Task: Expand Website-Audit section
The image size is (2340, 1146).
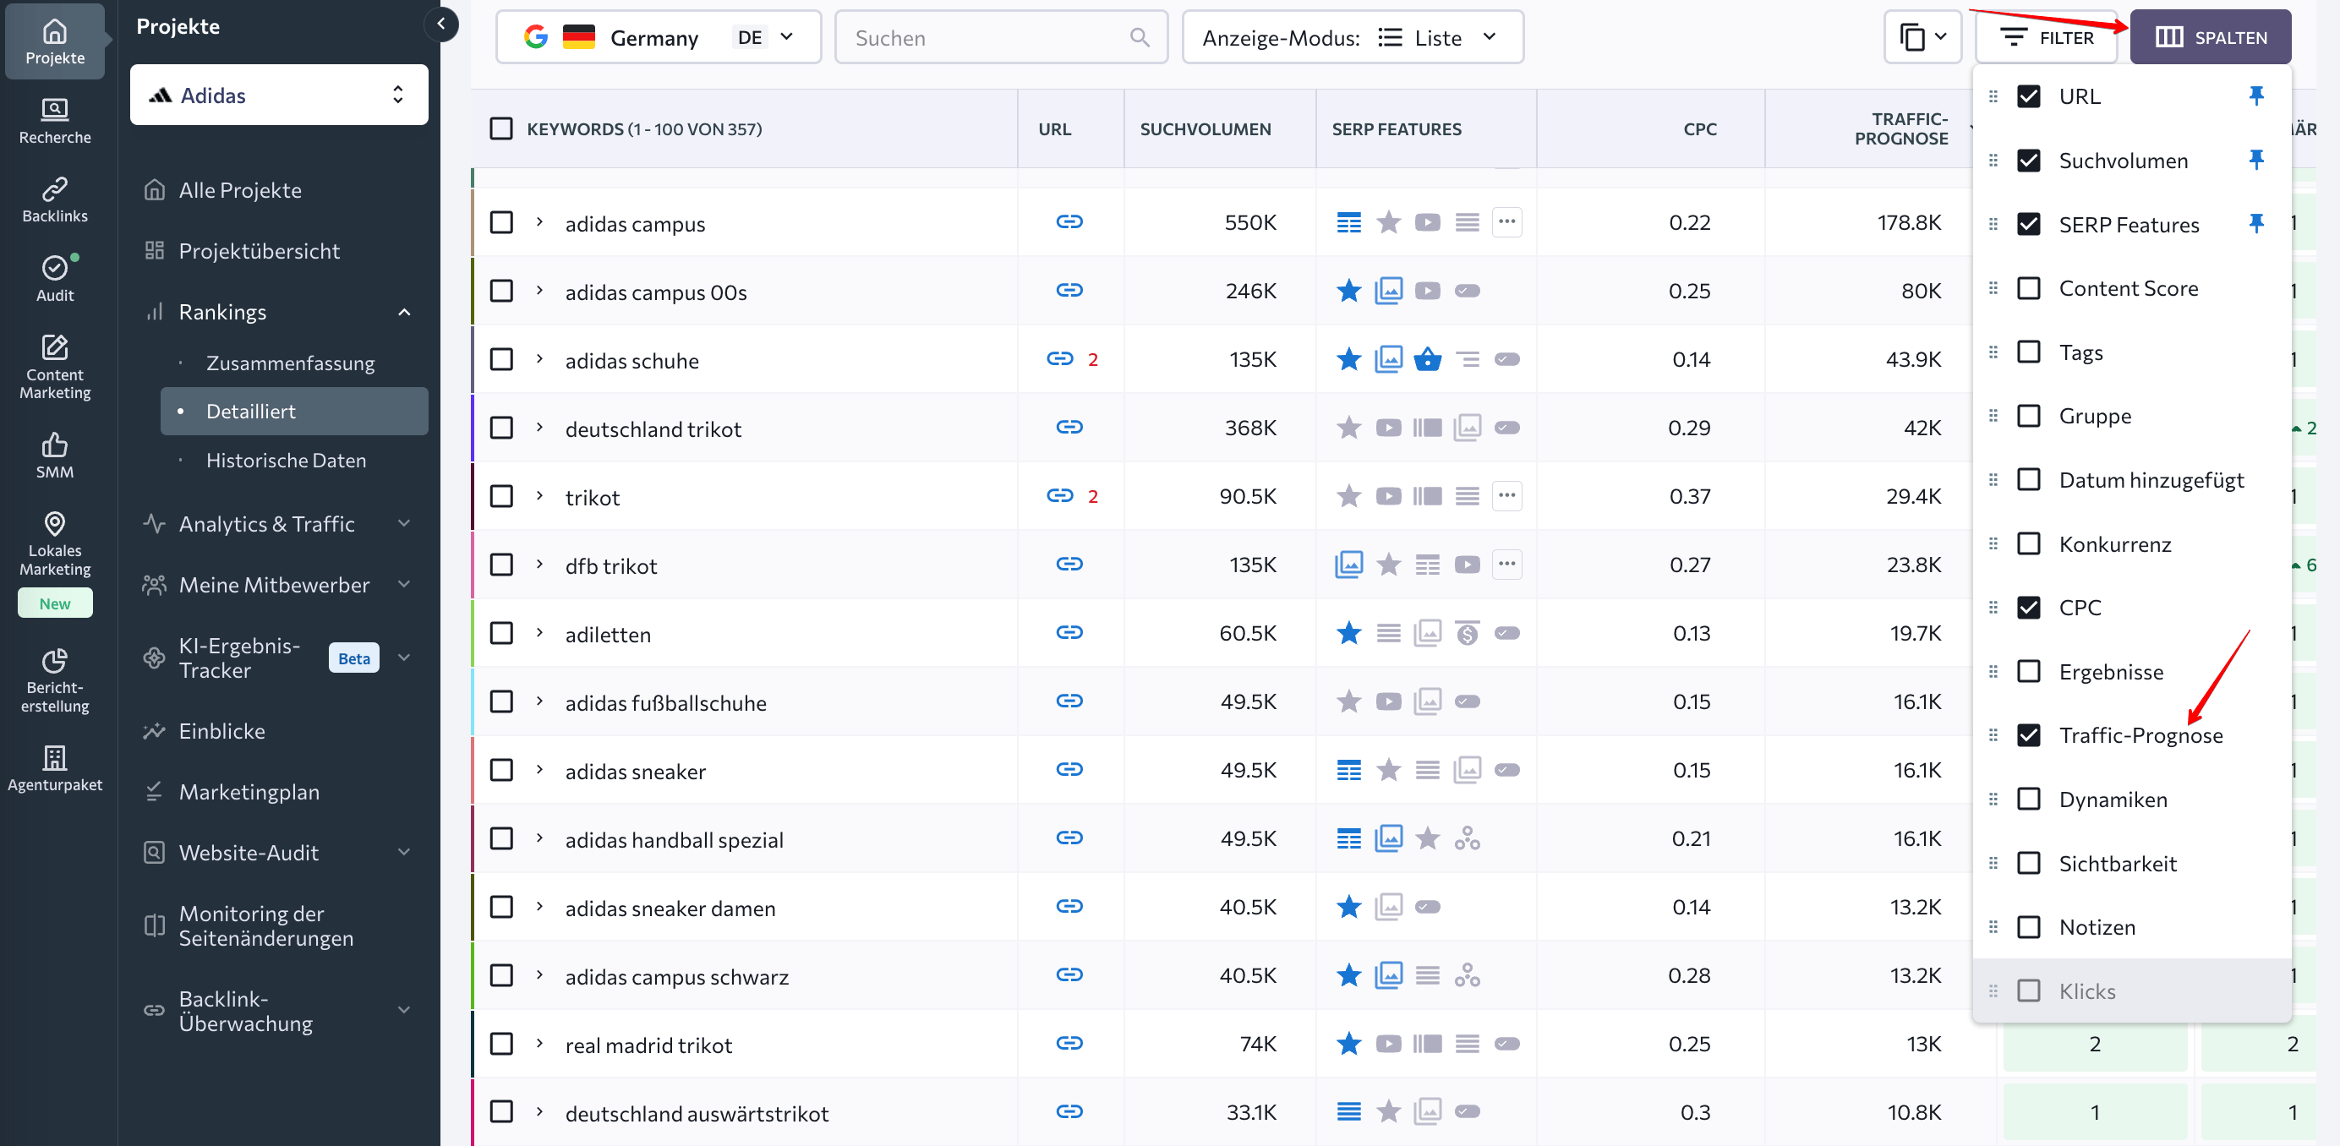Action: point(404,853)
